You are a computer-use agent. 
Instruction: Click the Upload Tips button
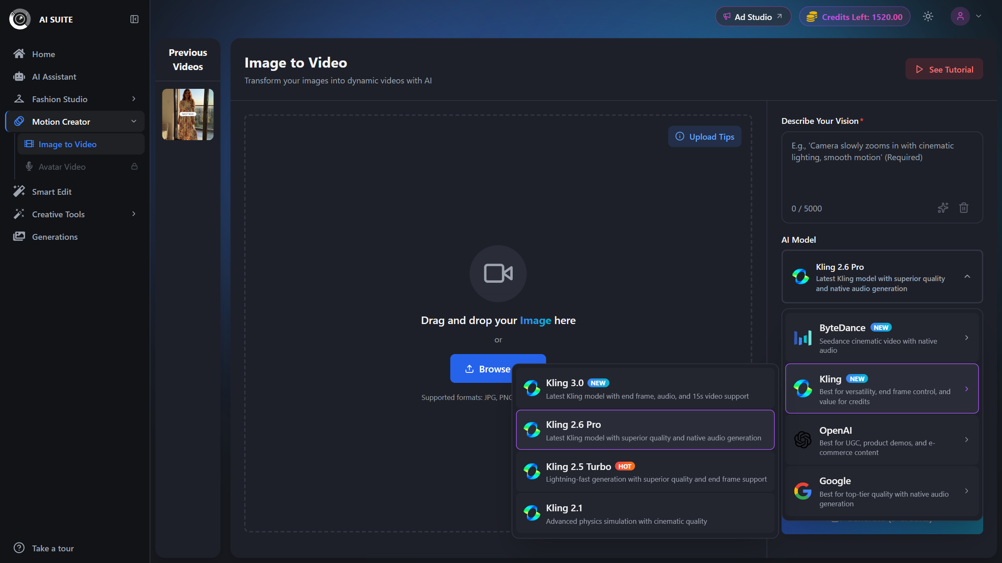point(705,136)
